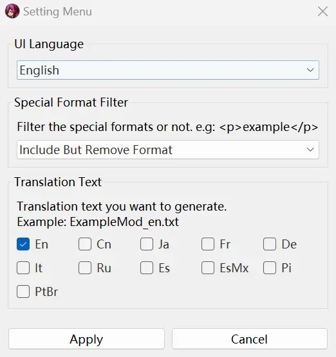Screen dimensions: 336x357
Task: Click the Include But Remove Format field
Action: 168,150
